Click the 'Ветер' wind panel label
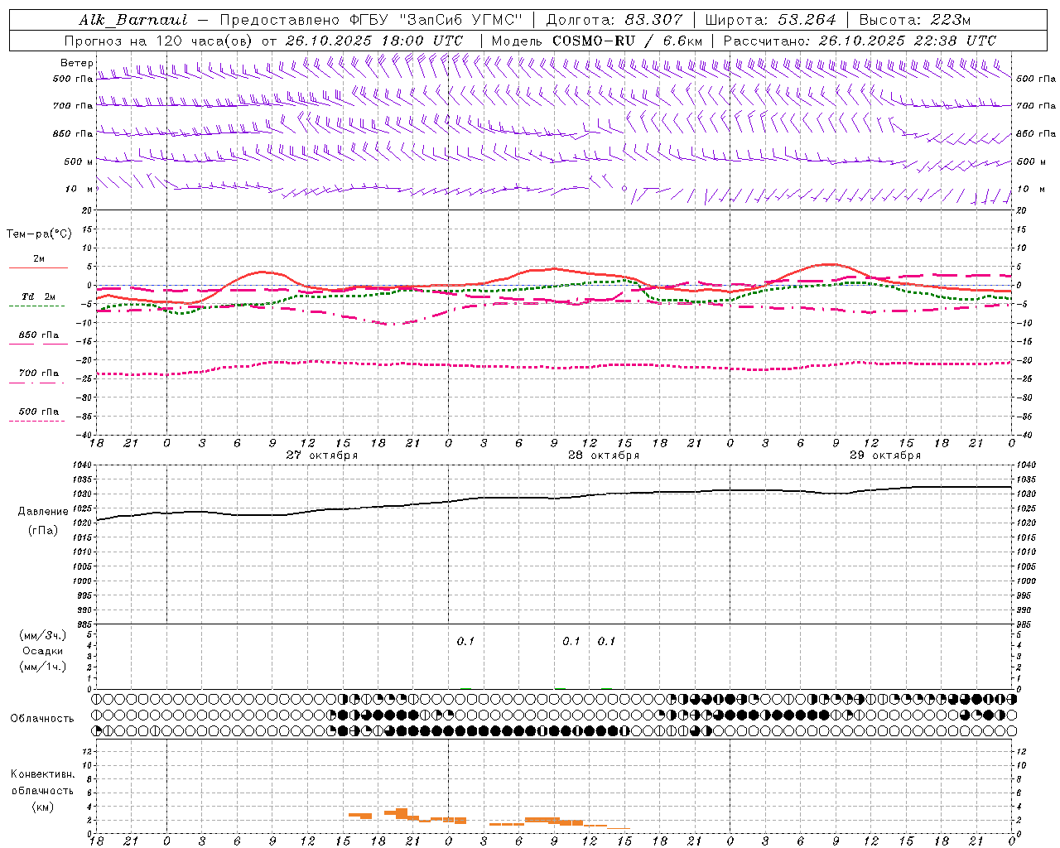This screenshot has width=1060, height=848. tap(76, 63)
